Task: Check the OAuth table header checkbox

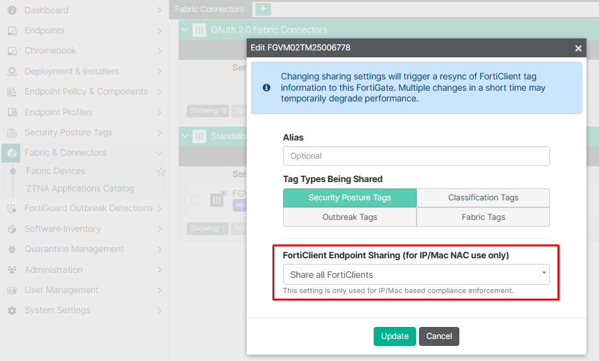Action: click(x=194, y=68)
